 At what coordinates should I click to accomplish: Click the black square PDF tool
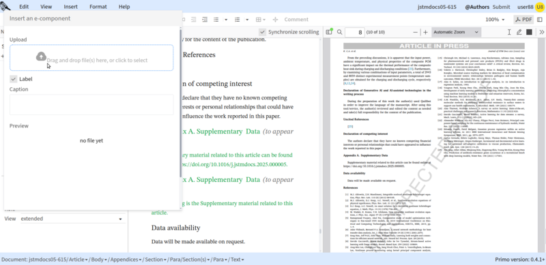[x=529, y=32]
